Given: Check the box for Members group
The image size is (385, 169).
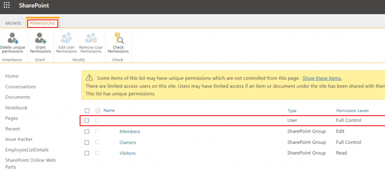Looking at the screenshot, I should pyautogui.click(x=87, y=131).
